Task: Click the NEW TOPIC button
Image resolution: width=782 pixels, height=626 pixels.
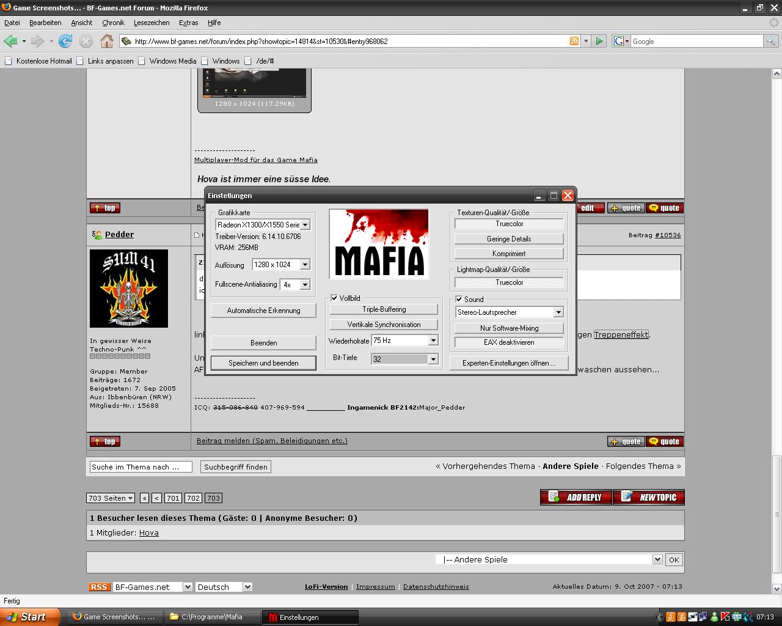Action: tap(649, 497)
